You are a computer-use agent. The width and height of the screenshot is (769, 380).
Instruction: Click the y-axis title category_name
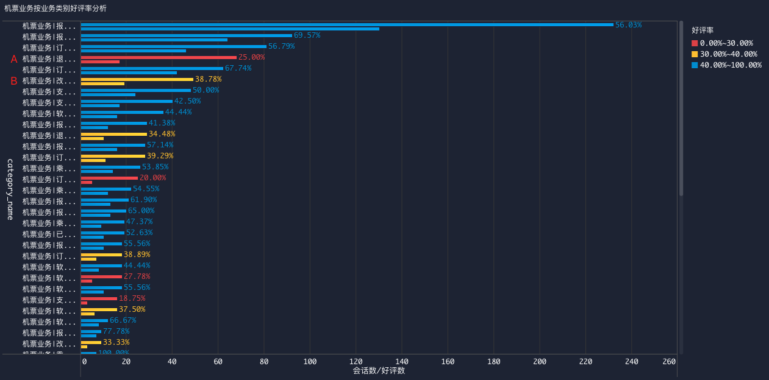click(10, 189)
